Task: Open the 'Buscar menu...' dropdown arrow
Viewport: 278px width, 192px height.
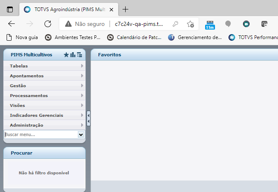Action: coord(81,135)
